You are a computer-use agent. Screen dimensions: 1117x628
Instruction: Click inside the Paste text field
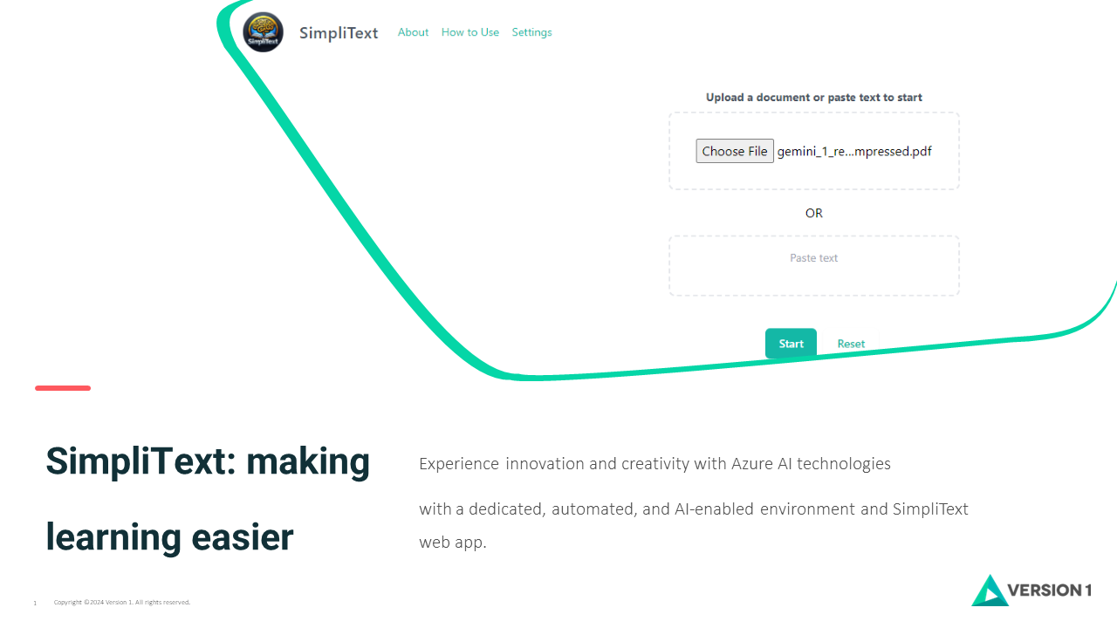tap(814, 266)
